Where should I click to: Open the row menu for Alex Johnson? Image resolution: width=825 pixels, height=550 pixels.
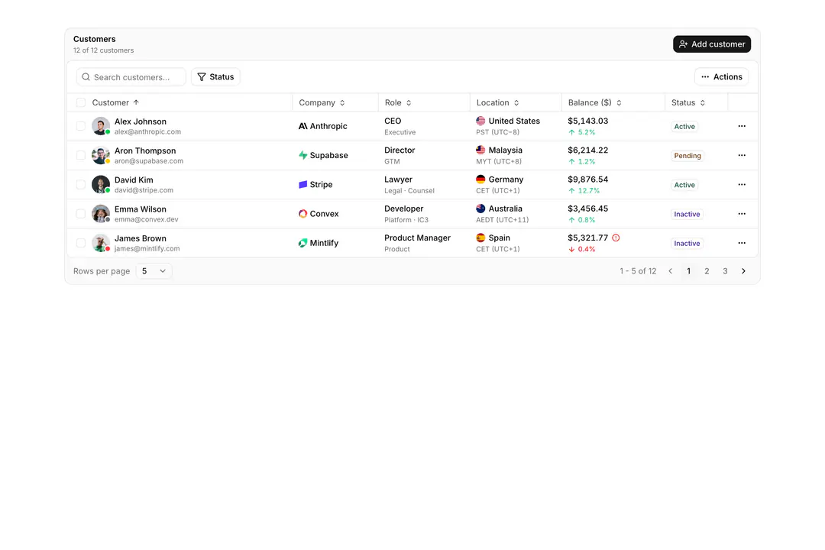click(x=741, y=126)
